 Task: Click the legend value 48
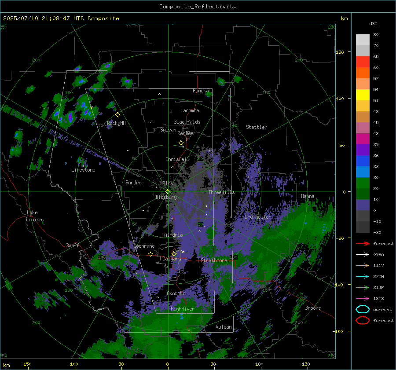pos(376,112)
